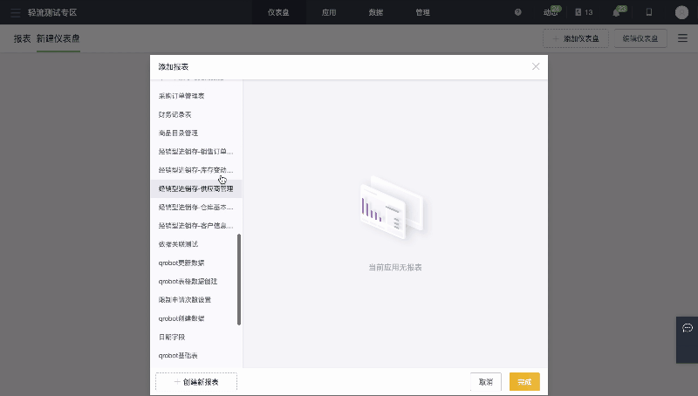Image resolution: width=698 pixels, height=396 pixels.
Task: Select 财务记录表 in the app list
Action: pos(175,114)
